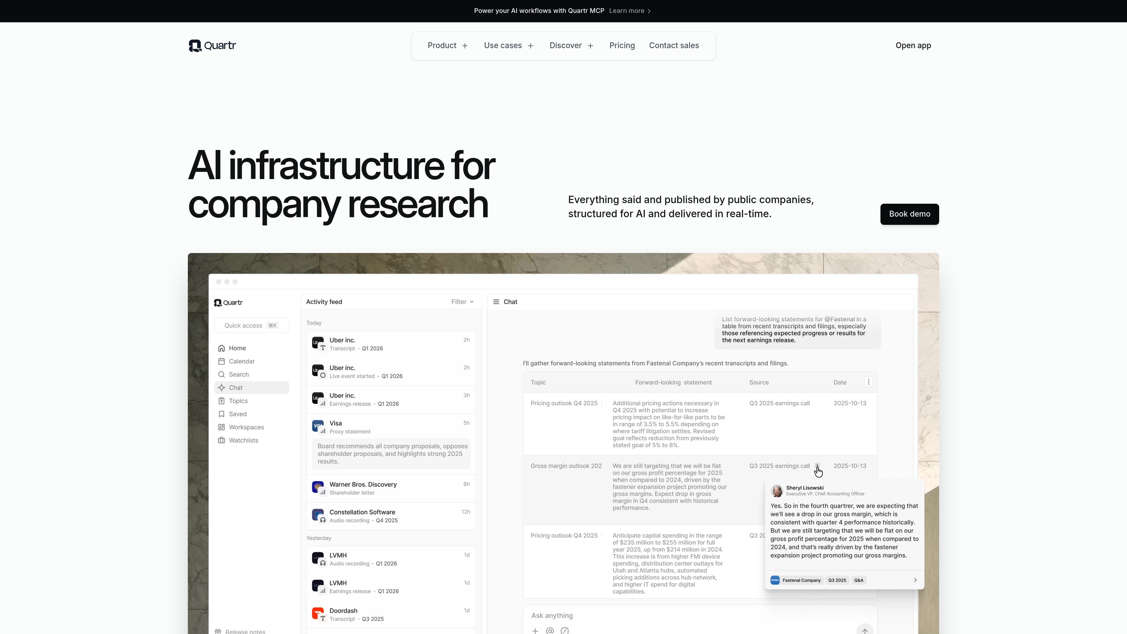Click the Warner Bros. Discovery logo
The height and width of the screenshot is (634, 1127).
click(318, 488)
